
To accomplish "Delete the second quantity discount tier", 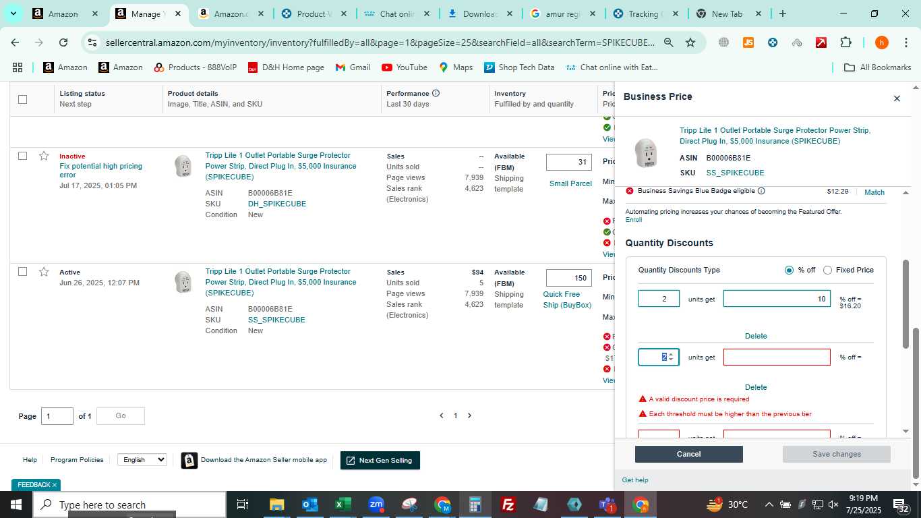I will (x=756, y=387).
